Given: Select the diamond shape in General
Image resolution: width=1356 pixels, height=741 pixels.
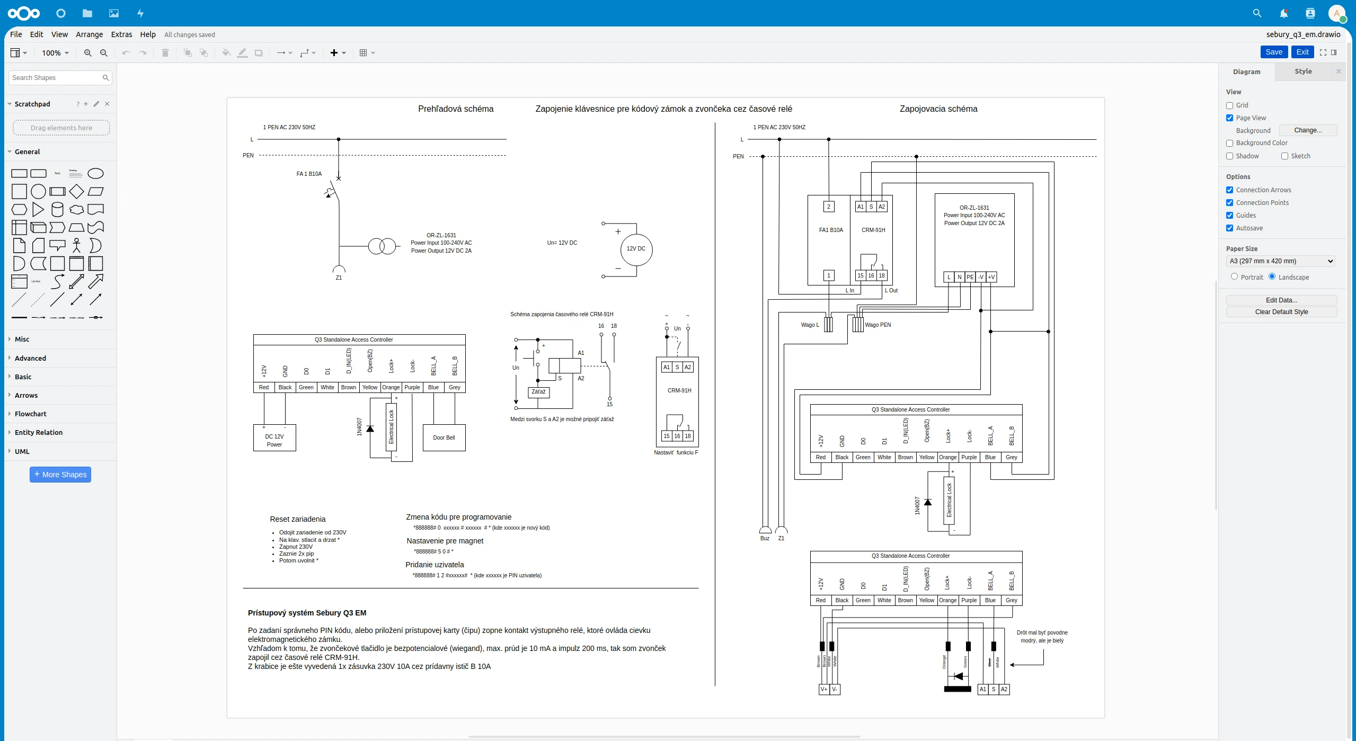Looking at the screenshot, I should click(x=76, y=192).
